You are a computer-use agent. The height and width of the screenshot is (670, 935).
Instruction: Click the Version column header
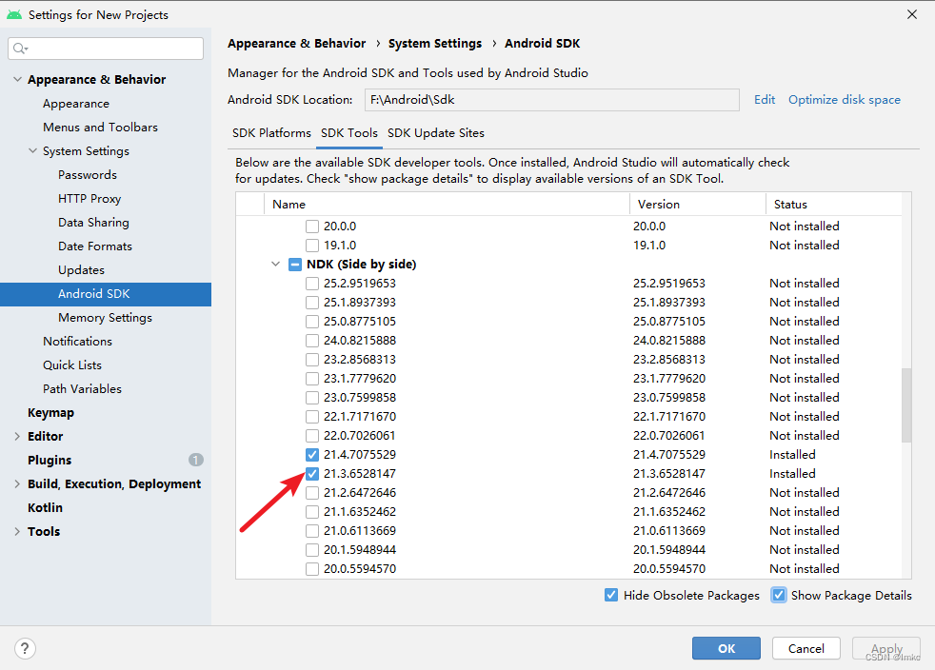[x=698, y=205]
